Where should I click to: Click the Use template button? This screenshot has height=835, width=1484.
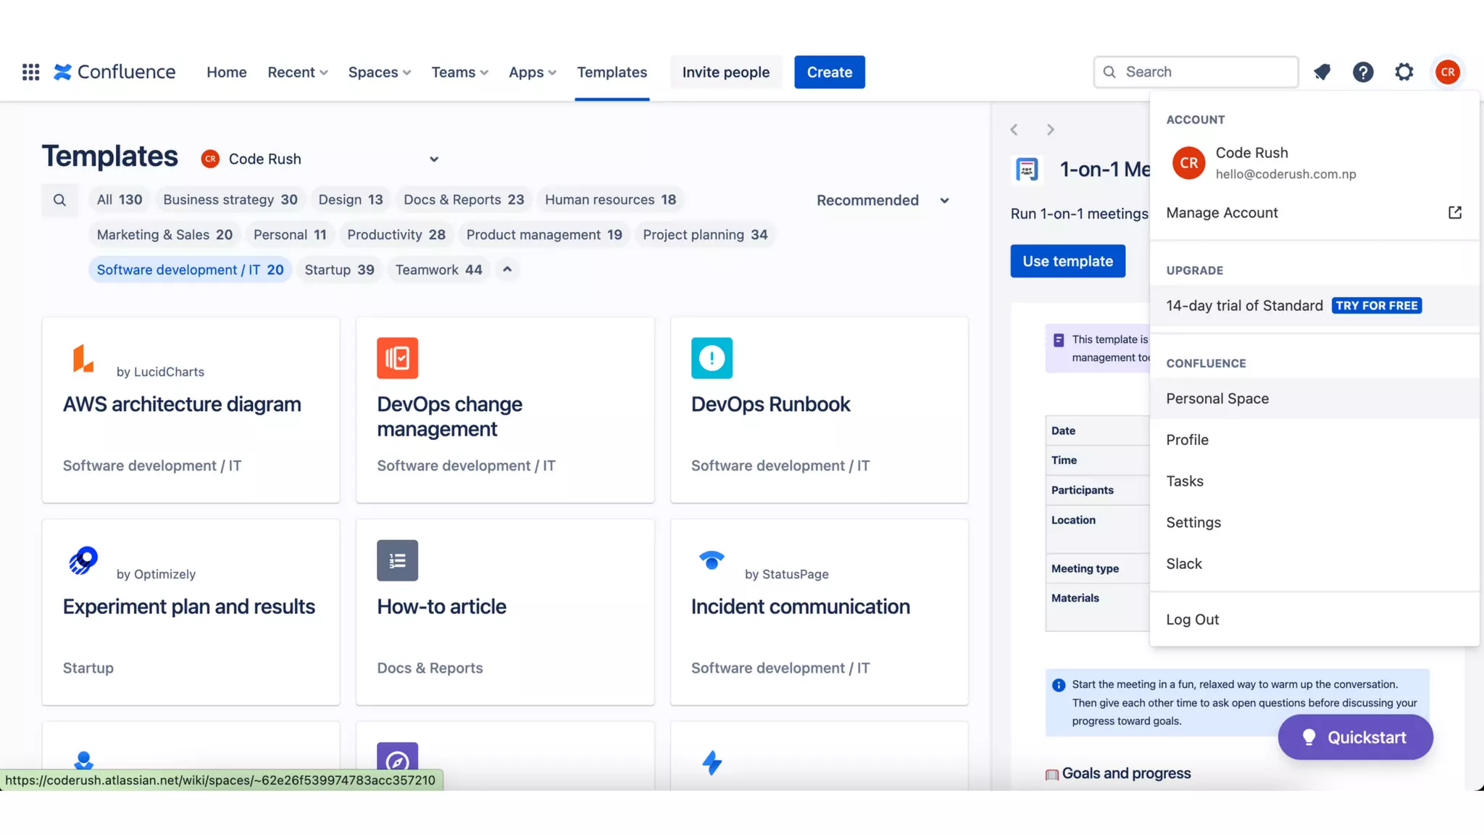(x=1067, y=261)
